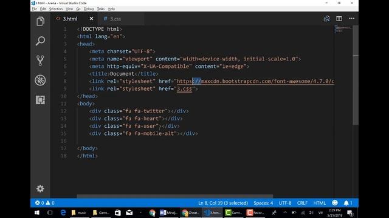This screenshot has height=218, width=389.
Task: Open the Mail app from the taskbar
Action: coord(129,213)
